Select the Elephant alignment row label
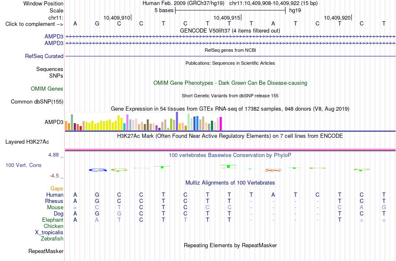This screenshot has height=261, width=396. [x=53, y=220]
